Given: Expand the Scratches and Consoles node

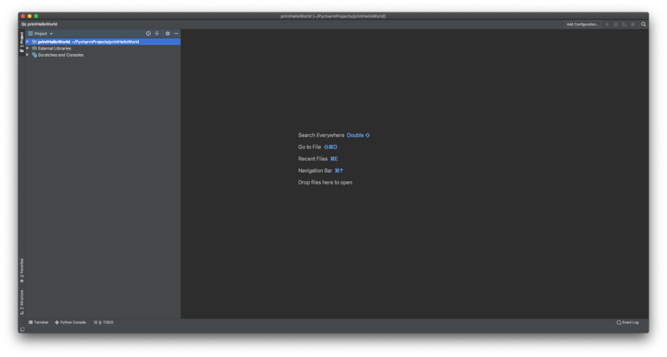Looking at the screenshot, I should pyautogui.click(x=27, y=55).
